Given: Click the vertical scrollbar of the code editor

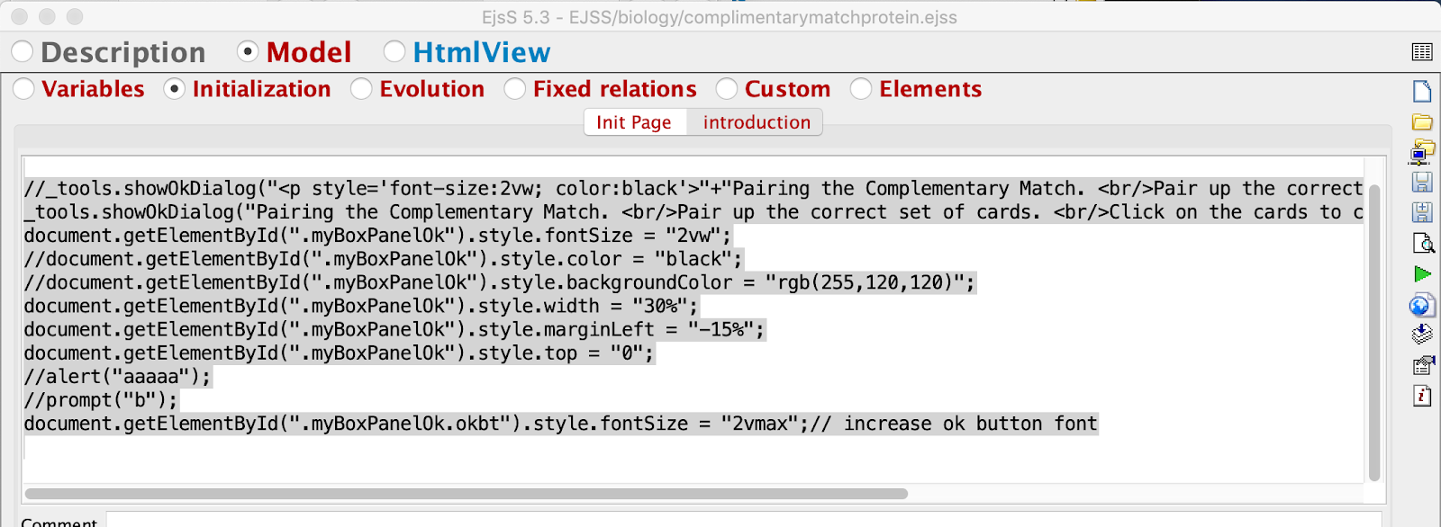Looking at the screenshot, I should point(1374,333).
